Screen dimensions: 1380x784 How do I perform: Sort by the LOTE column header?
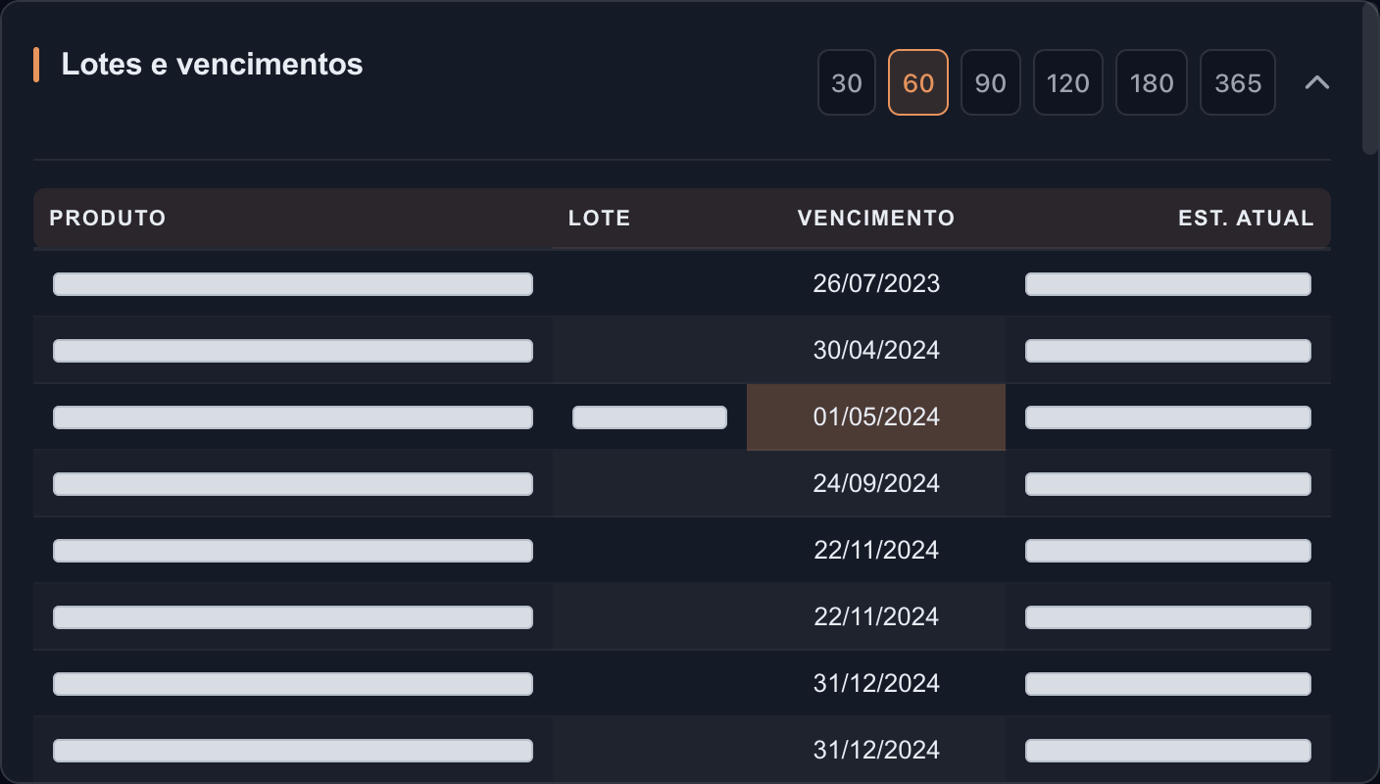point(650,218)
